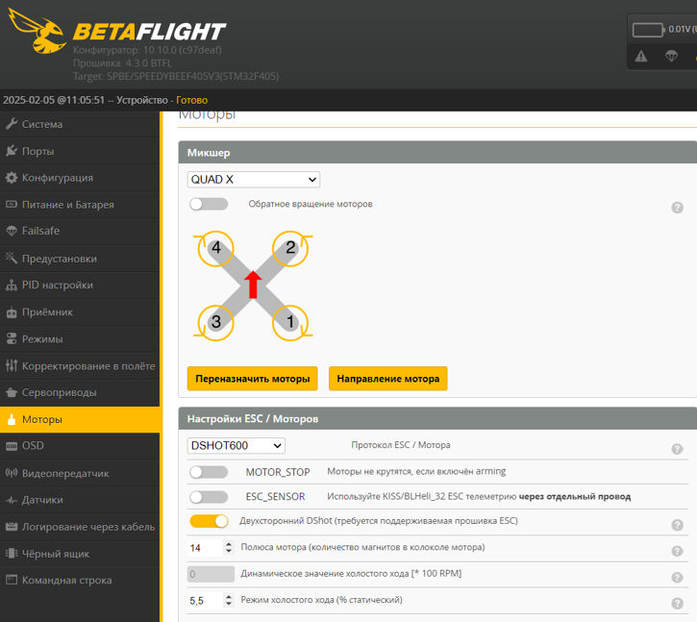The image size is (697, 622).
Task: Click the failsafe parachute icon in header
Action: tap(671, 56)
